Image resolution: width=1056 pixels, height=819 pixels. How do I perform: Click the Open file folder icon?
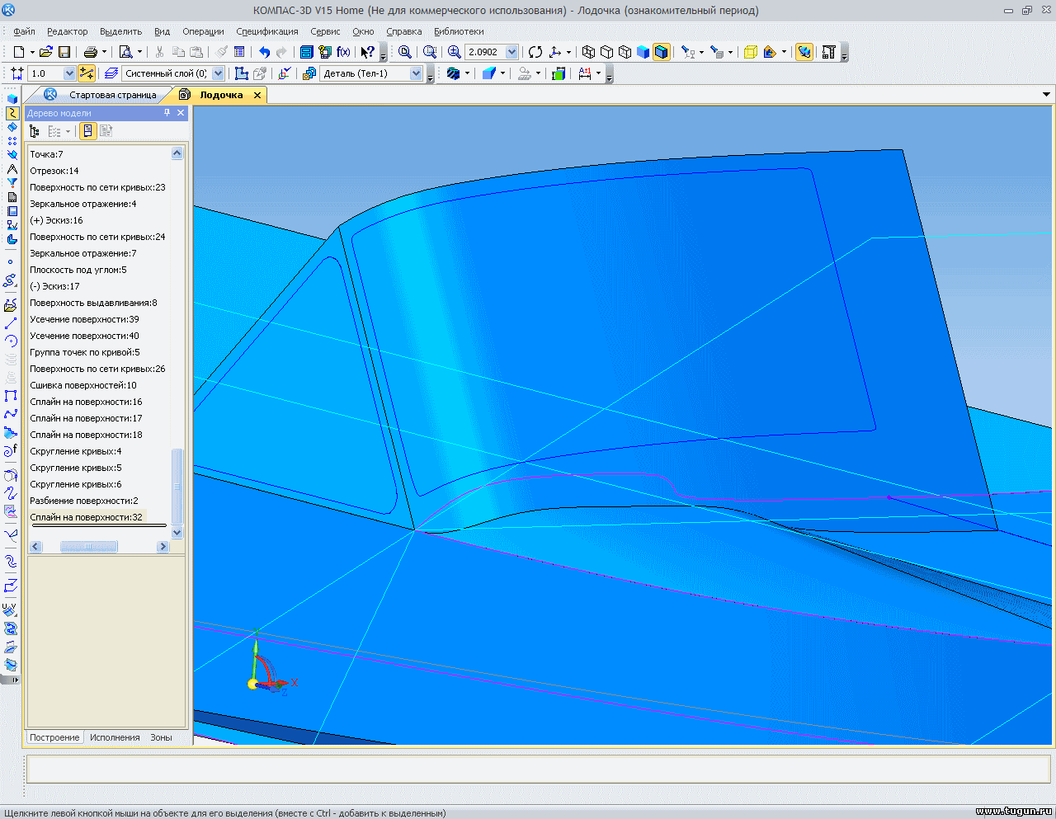click(46, 52)
